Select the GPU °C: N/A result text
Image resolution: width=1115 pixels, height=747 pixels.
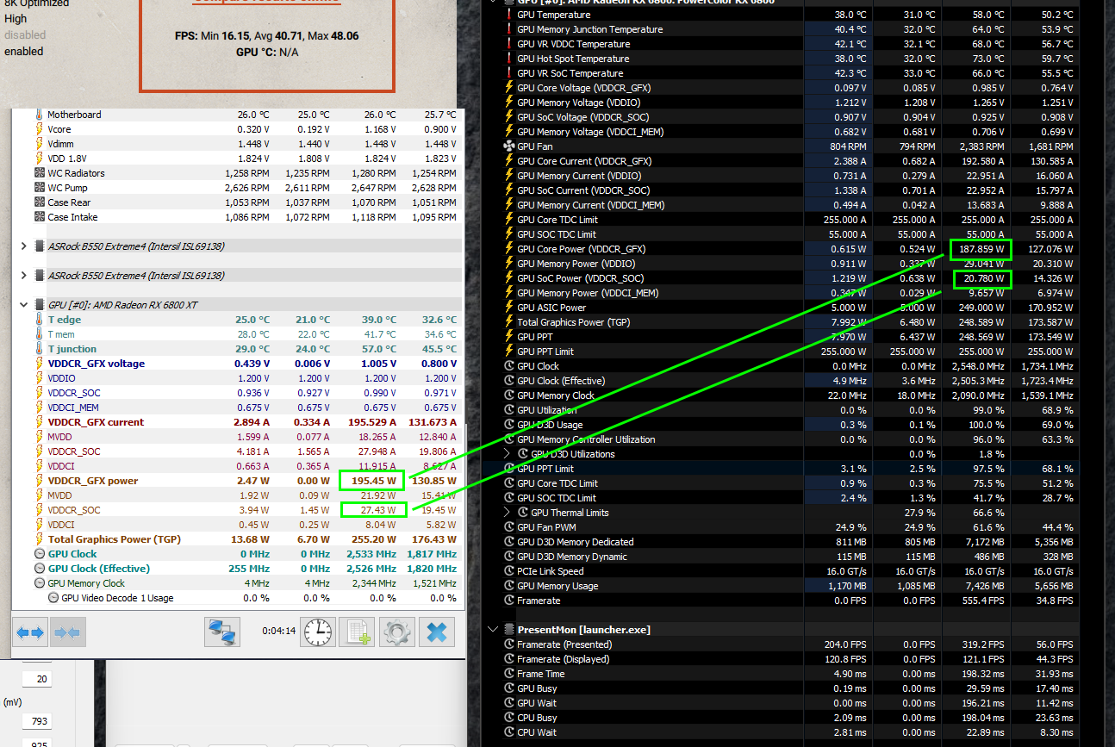click(266, 52)
